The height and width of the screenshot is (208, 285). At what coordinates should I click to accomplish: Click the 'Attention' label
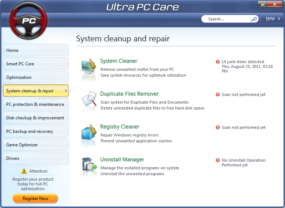tap(38, 171)
